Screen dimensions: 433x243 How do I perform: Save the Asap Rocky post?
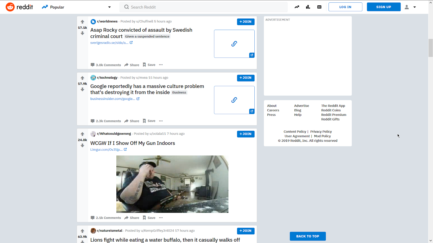[x=149, y=65]
